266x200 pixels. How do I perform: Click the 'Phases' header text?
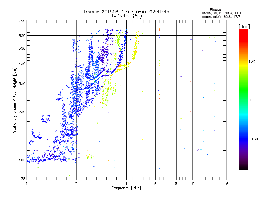point(215,10)
